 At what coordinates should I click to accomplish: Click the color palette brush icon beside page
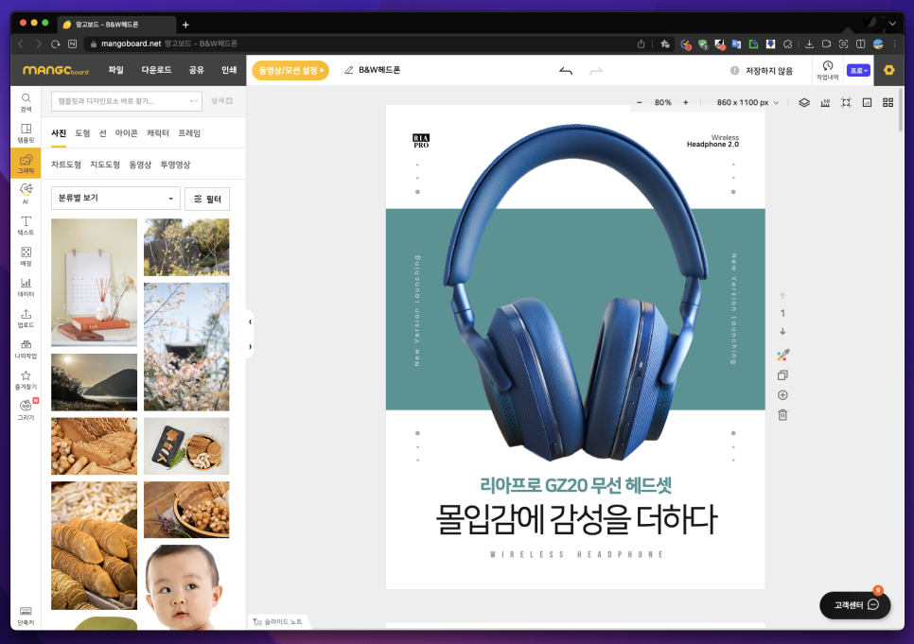pos(782,355)
